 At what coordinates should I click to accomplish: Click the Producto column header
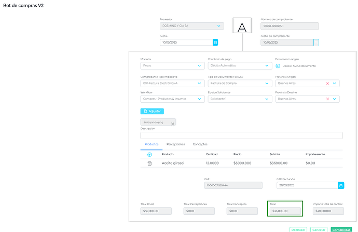168,154
